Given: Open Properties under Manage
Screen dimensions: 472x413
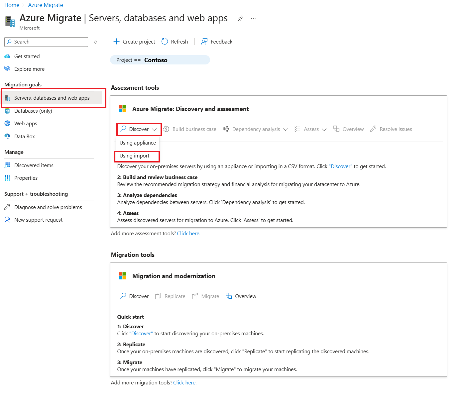Looking at the screenshot, I should (26, 178).
